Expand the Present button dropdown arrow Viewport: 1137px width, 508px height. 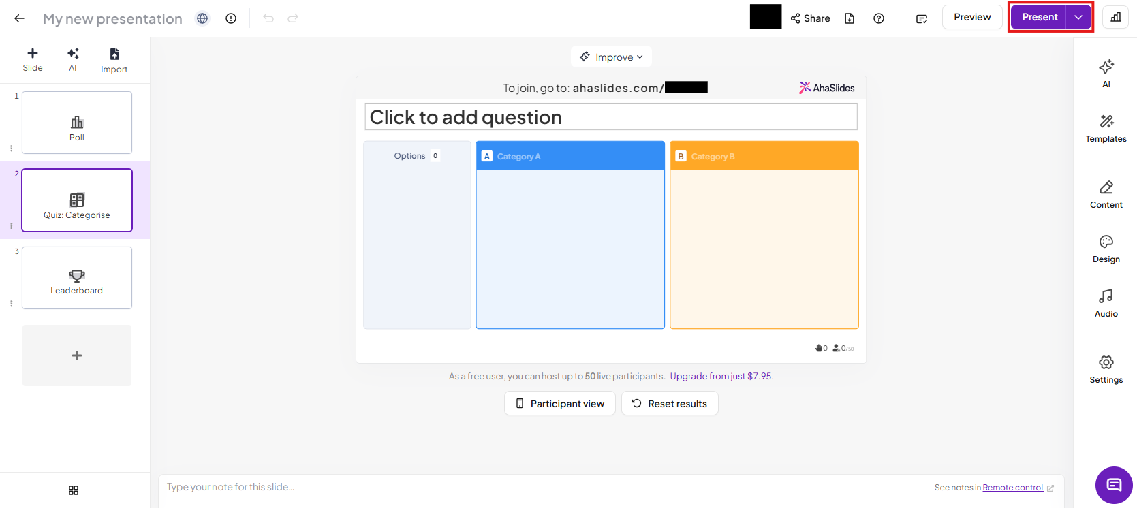pos(1078,18)
